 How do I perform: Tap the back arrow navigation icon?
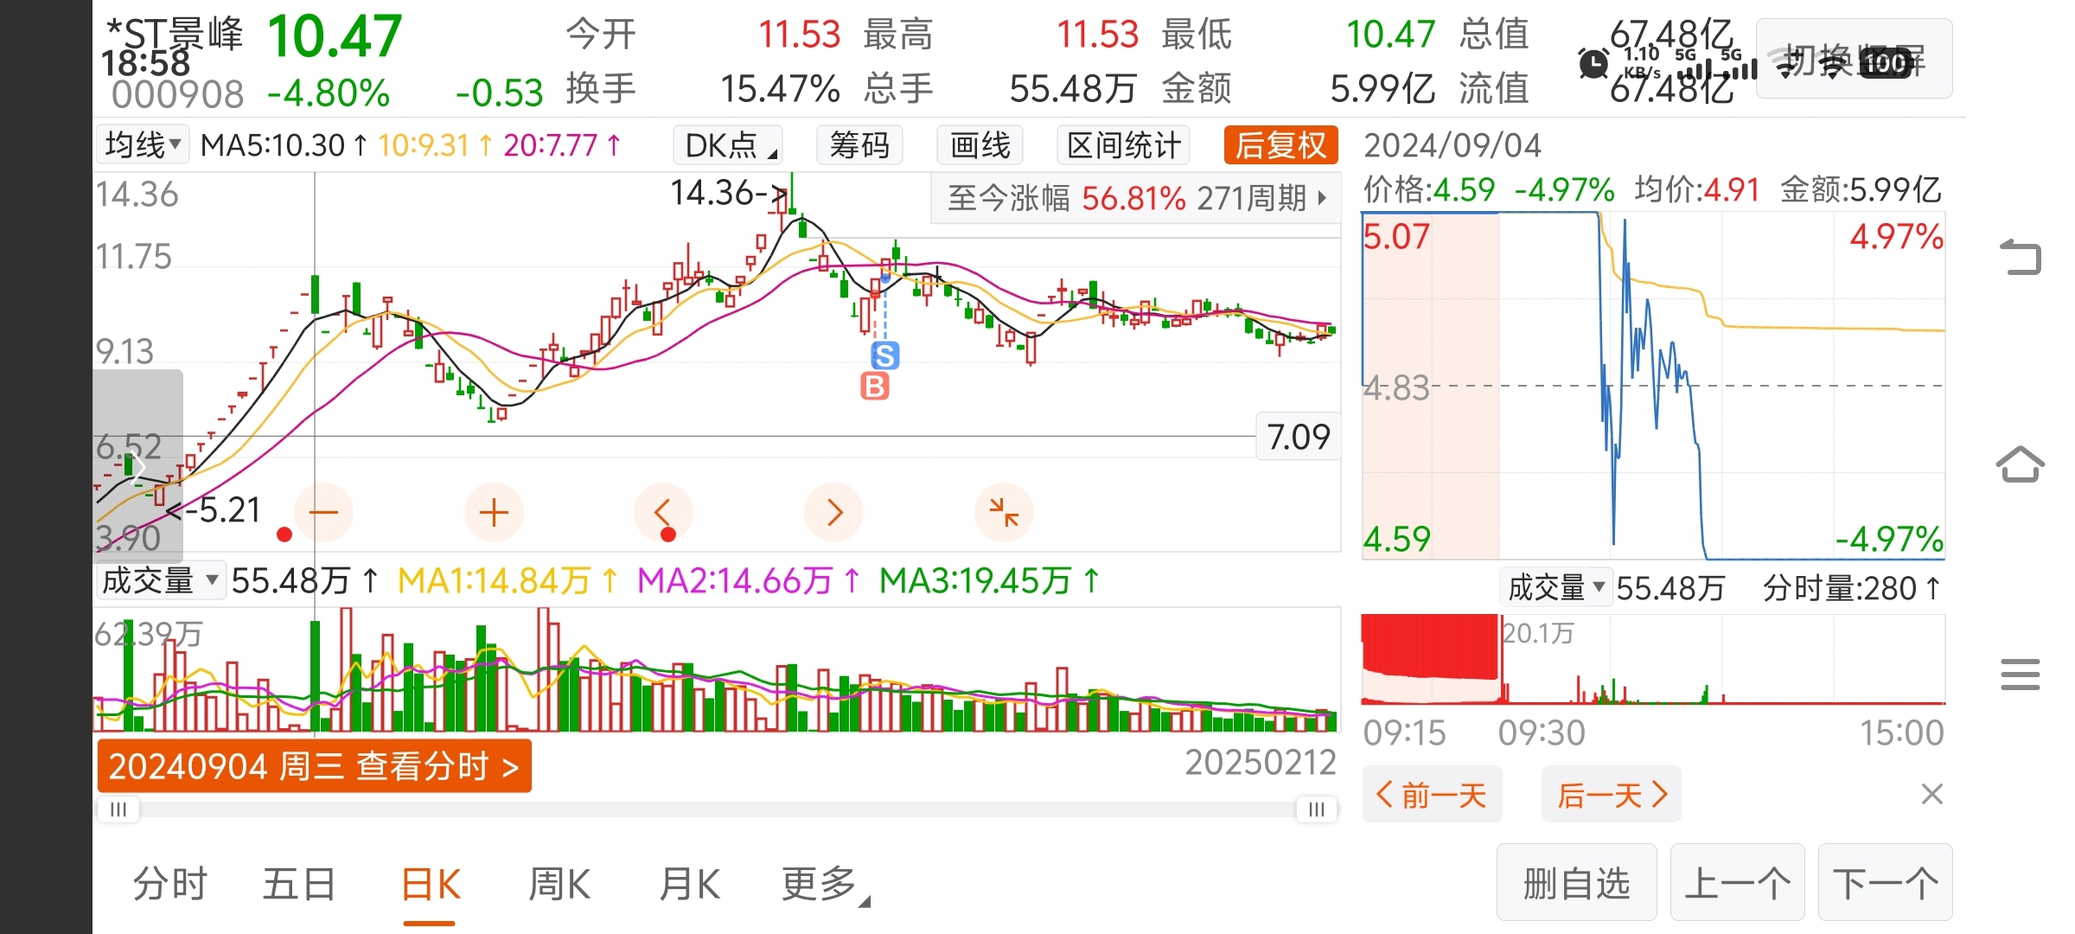click(x=2021, y=257)
